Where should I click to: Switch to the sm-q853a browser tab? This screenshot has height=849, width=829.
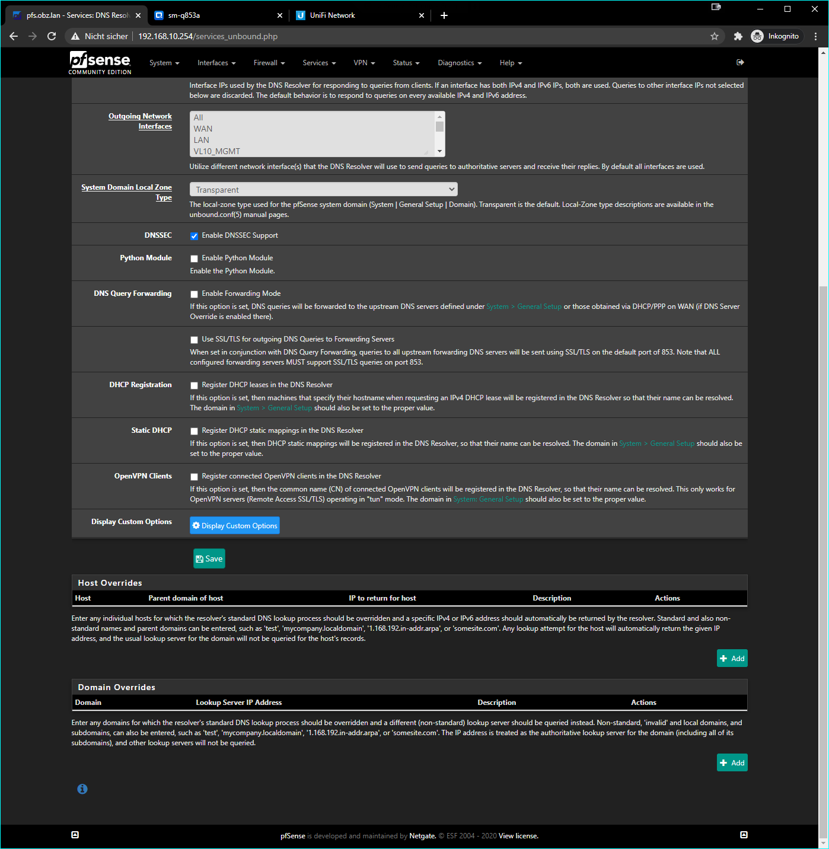[x=217, y=15]
